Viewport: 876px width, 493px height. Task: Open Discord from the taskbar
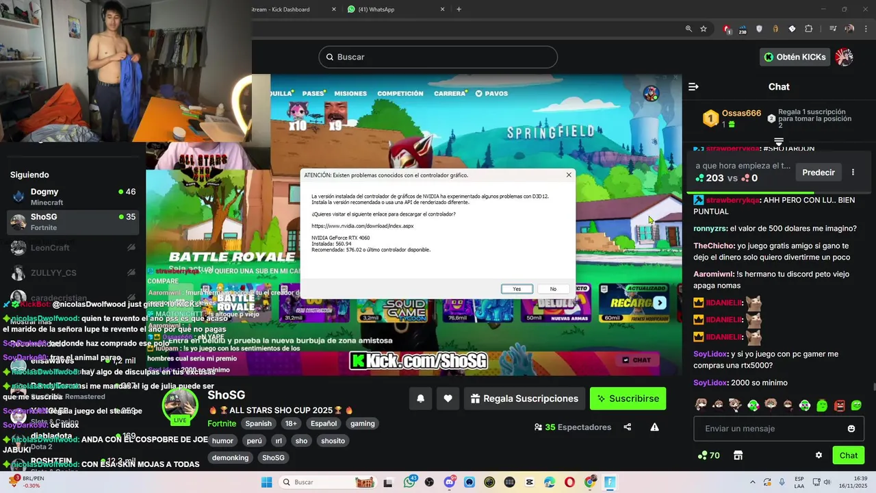(x=450, y=482)
